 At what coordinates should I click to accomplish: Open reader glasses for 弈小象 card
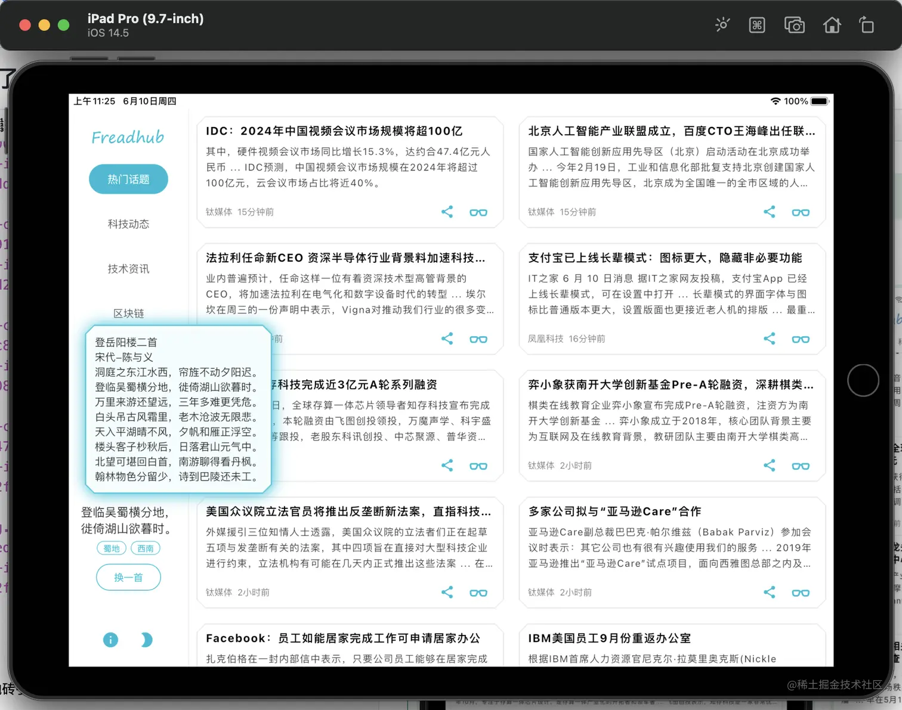pyautogui.click(x=801, y=466)
